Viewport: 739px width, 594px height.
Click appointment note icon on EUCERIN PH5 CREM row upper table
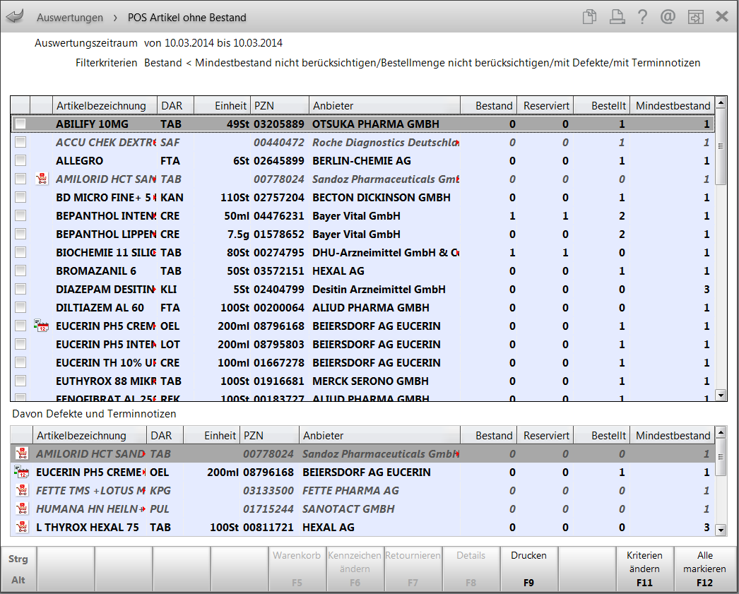[x=42, y=326]
